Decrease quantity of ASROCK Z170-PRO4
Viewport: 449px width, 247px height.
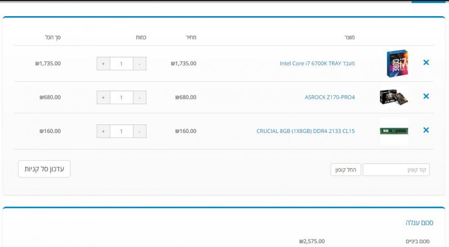pos(140,98)
